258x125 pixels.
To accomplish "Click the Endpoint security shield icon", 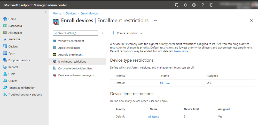I will 5,60.
